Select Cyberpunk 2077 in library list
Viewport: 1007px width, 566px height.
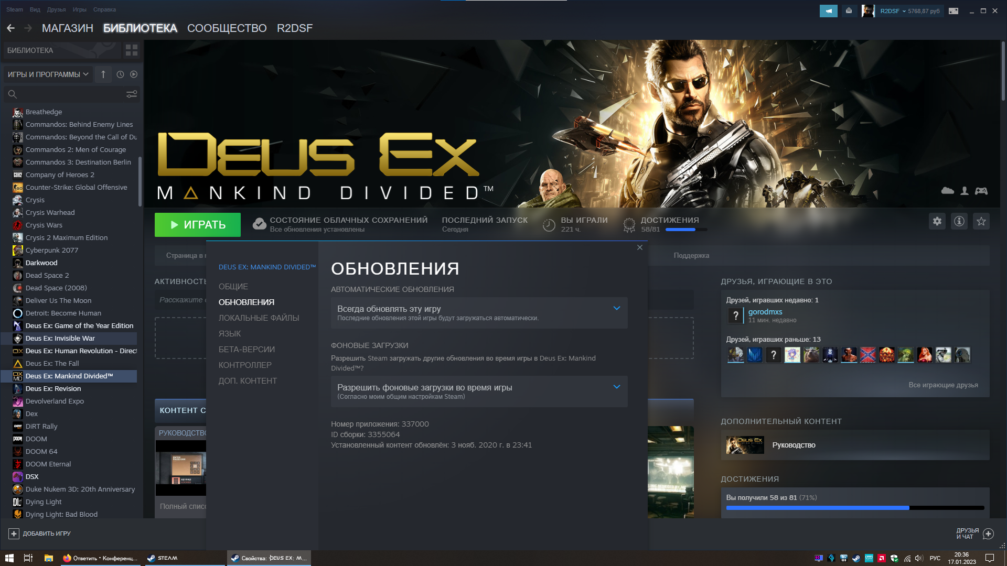coord(51,251)
